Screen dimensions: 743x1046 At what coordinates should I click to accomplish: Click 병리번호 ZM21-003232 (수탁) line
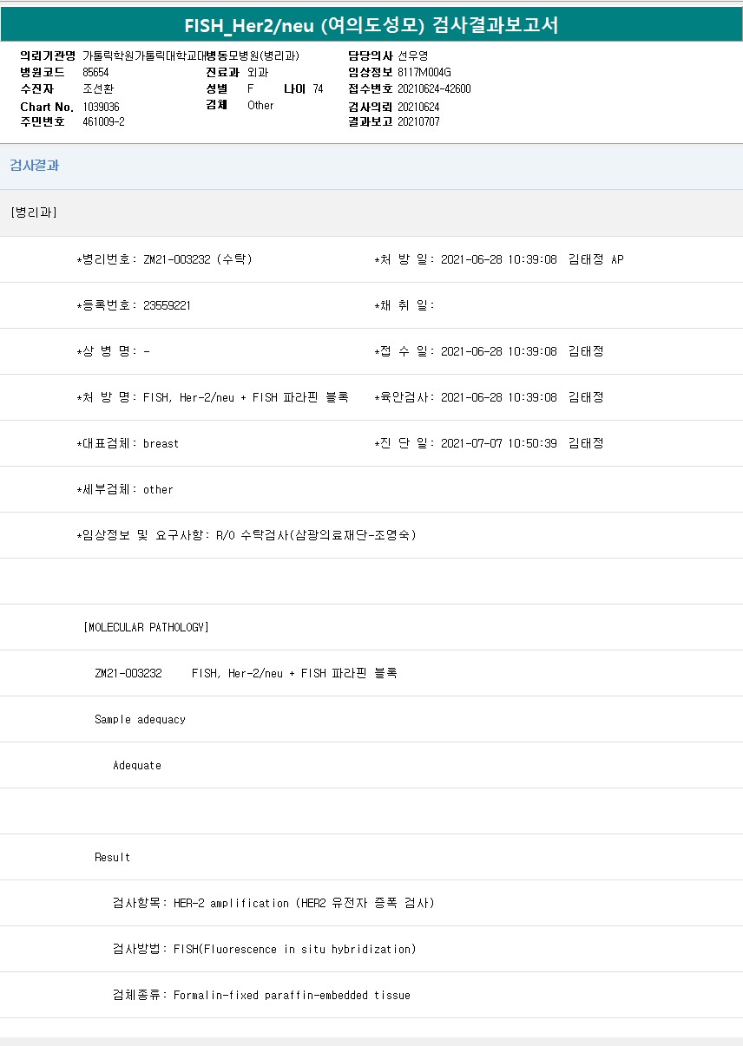(165, 259)
